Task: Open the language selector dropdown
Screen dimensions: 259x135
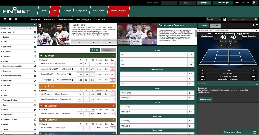Action: coord(255,3)
